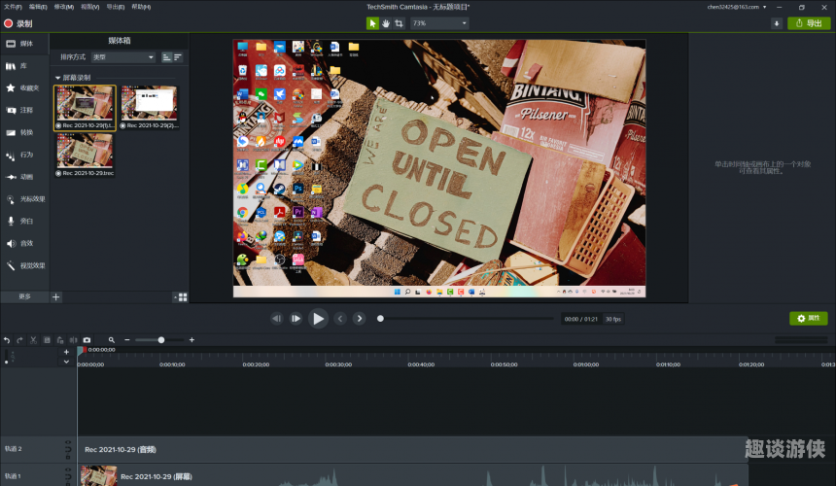Select media thumbnail Rec 2021-10-29.trec
This screenshot has height=486, width=836.
pyautogui.click(x=85, y=156)
